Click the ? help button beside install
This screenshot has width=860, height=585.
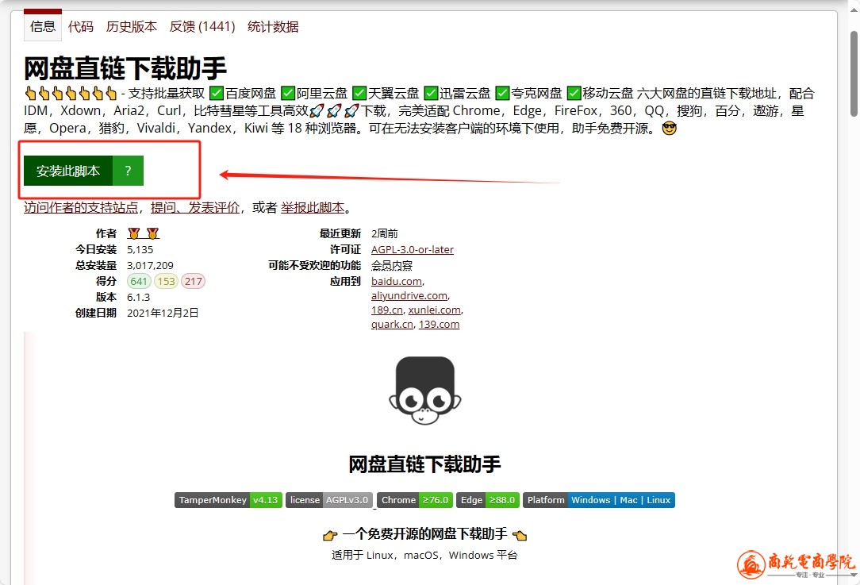128,171
